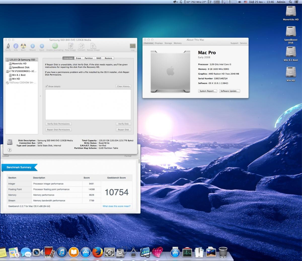302x261 pixels.
Task: Select Win 8.1 Boot volume in sidebar
Action: click(x=22, y=75)
